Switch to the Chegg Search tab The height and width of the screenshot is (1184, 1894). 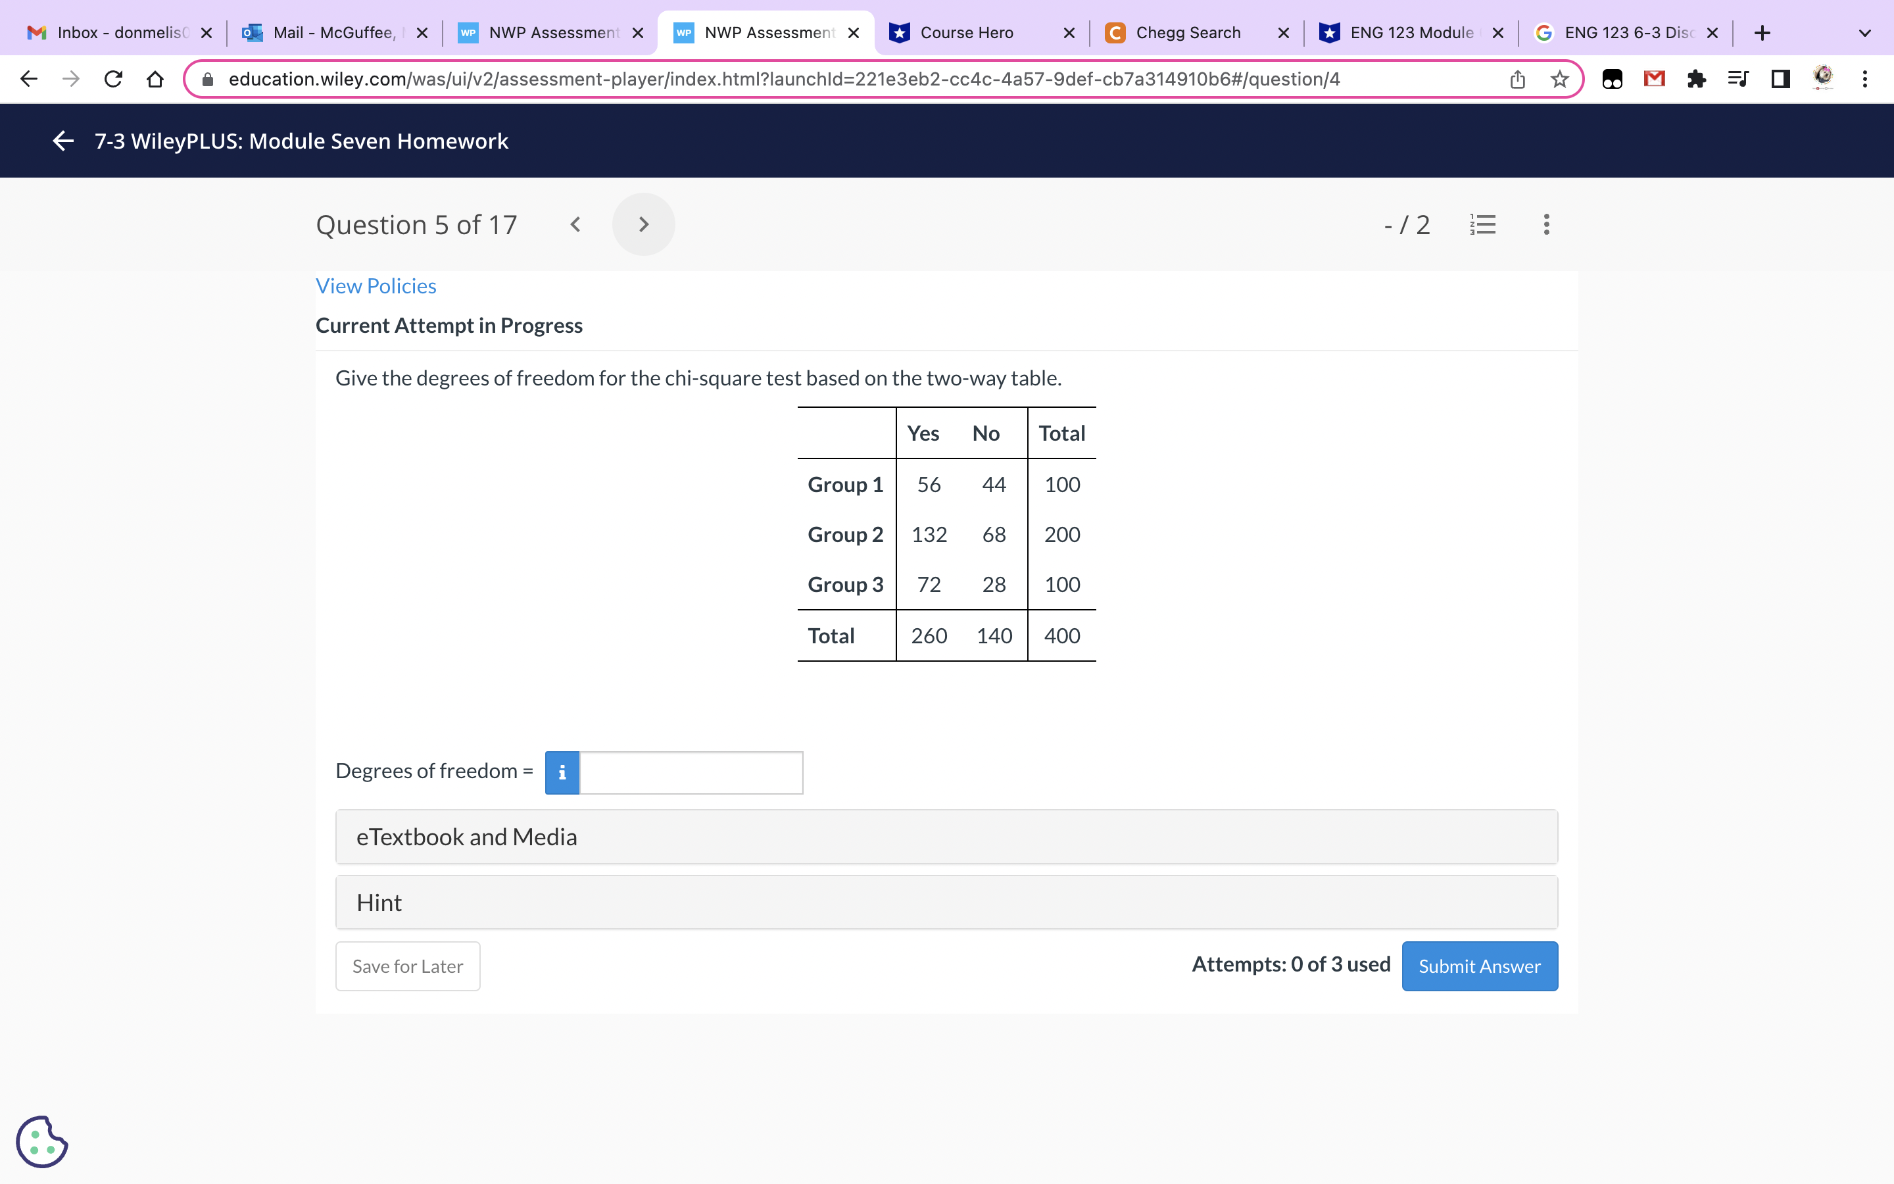[x=1187, y=33]
